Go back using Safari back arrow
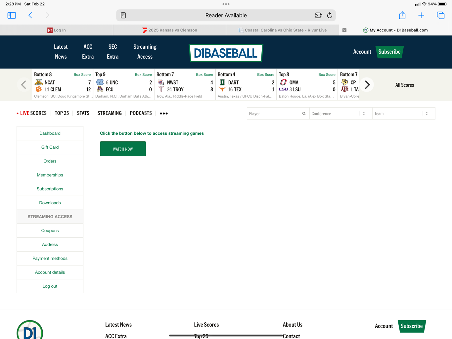This screenshot has width=452, height=339. 30,15
